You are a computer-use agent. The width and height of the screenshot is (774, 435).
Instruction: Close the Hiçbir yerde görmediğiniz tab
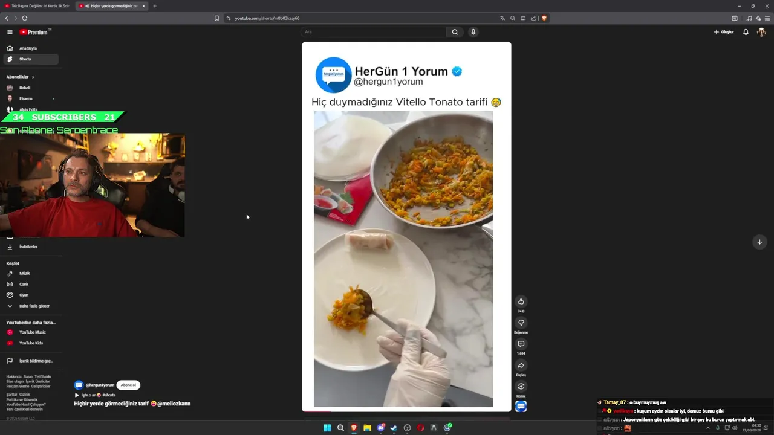click(143, 6)
